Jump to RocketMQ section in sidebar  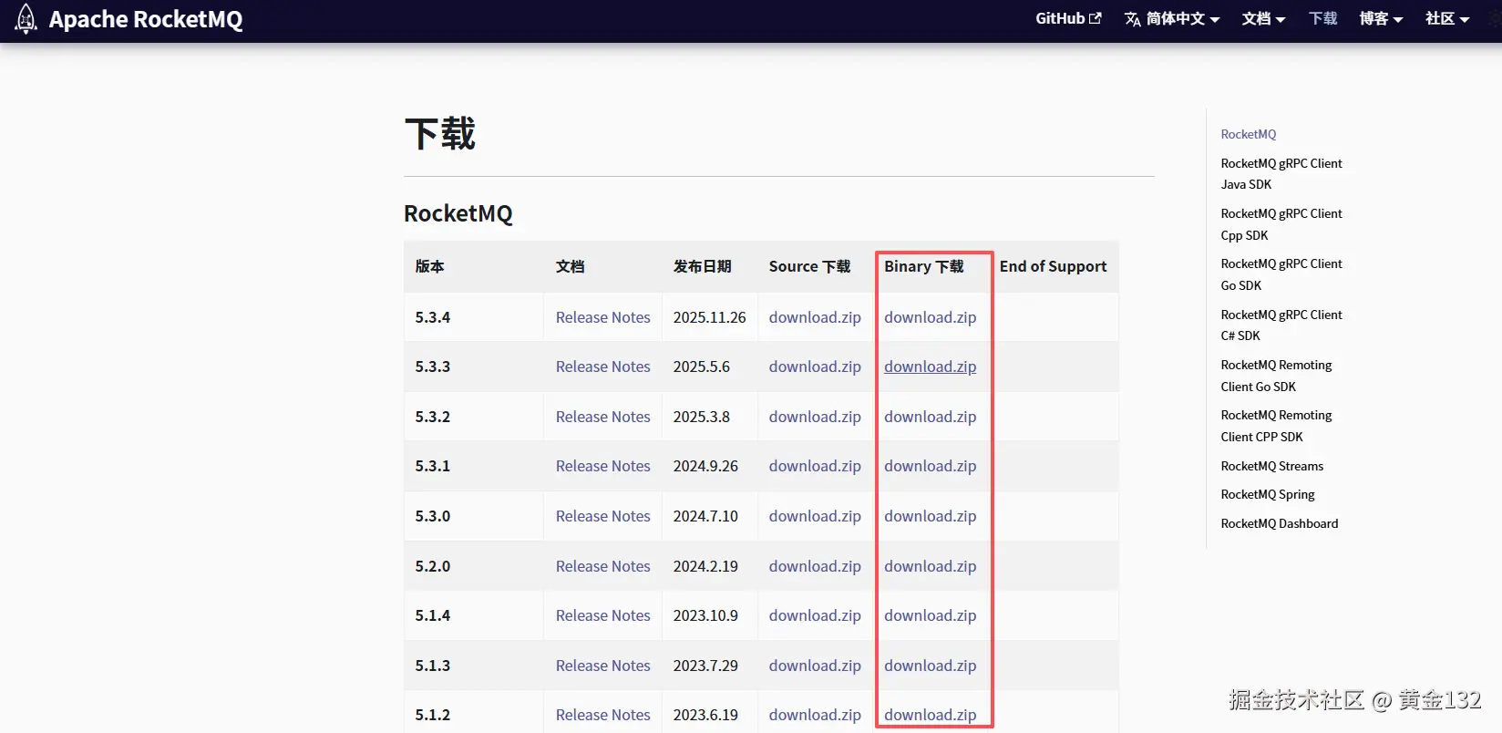[x=1249, y=134]
